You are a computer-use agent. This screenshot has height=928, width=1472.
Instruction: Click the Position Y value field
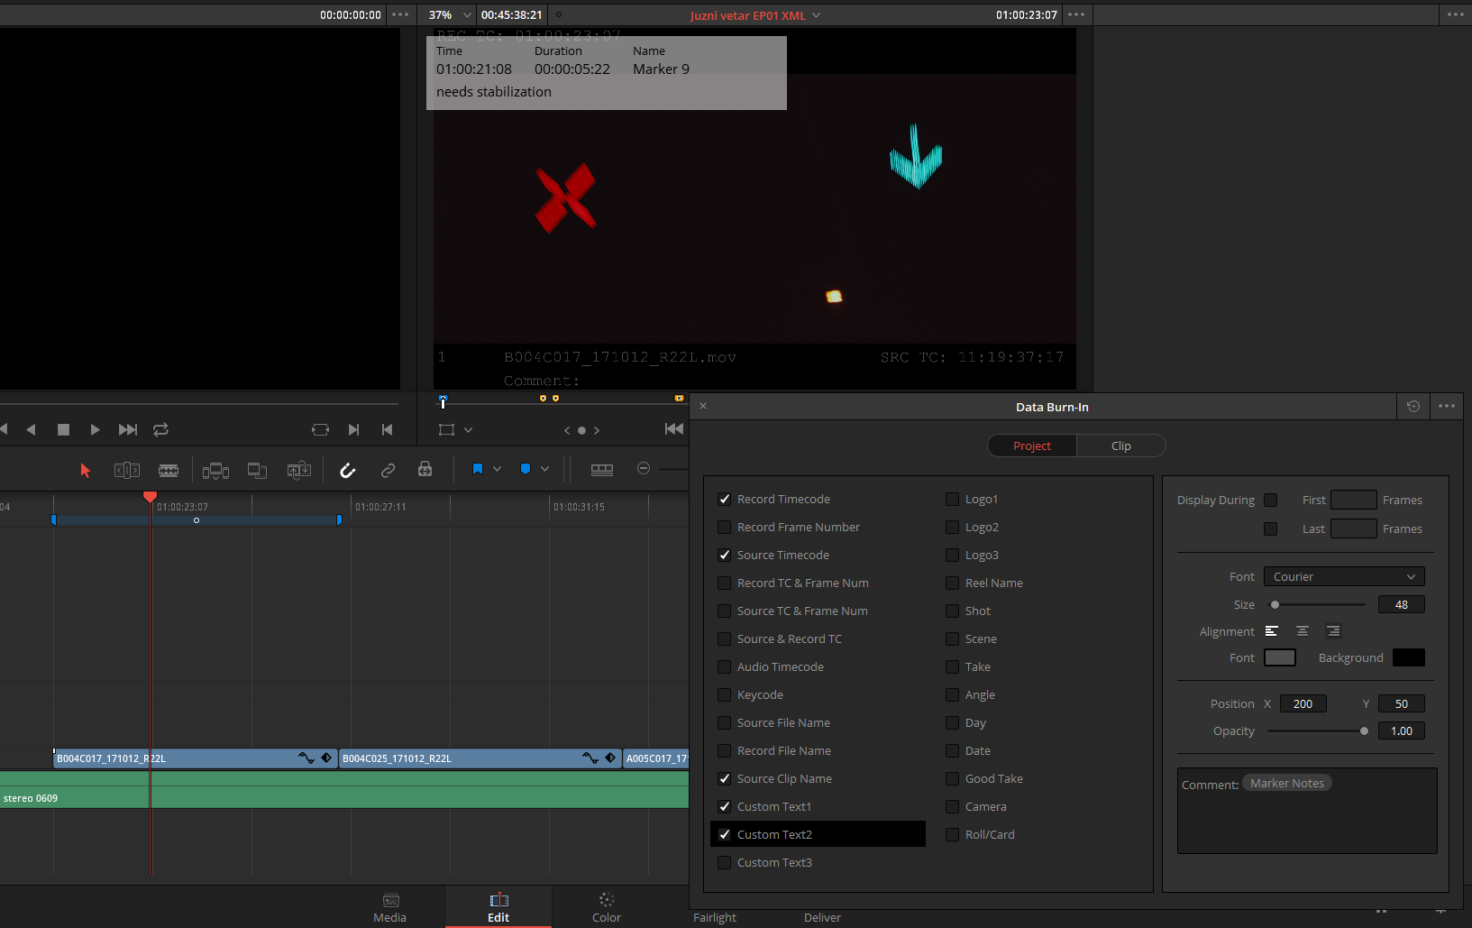(x=1402, y=704)
